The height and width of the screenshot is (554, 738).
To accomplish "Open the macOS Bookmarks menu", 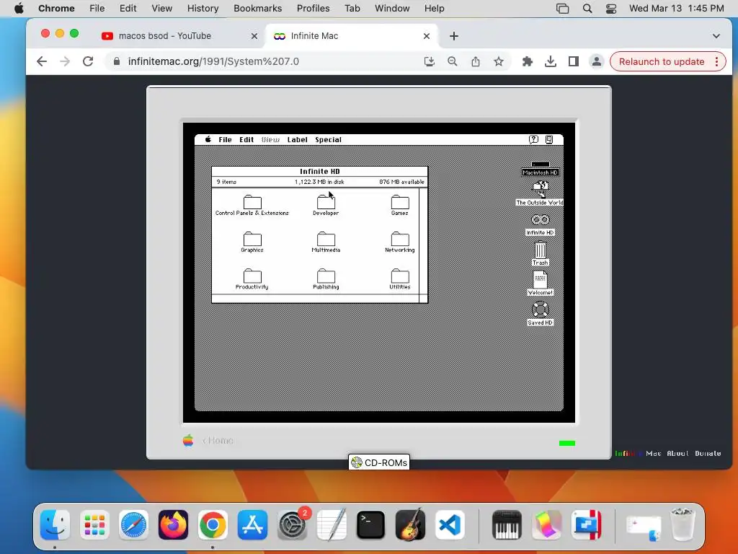I will click(x=257, y=8).
